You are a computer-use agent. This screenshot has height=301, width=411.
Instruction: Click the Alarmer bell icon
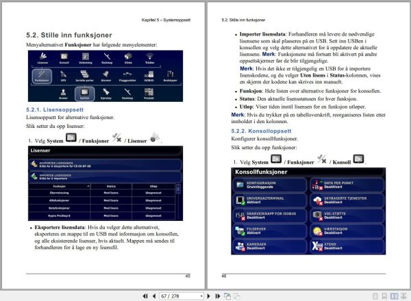[106, 76]
